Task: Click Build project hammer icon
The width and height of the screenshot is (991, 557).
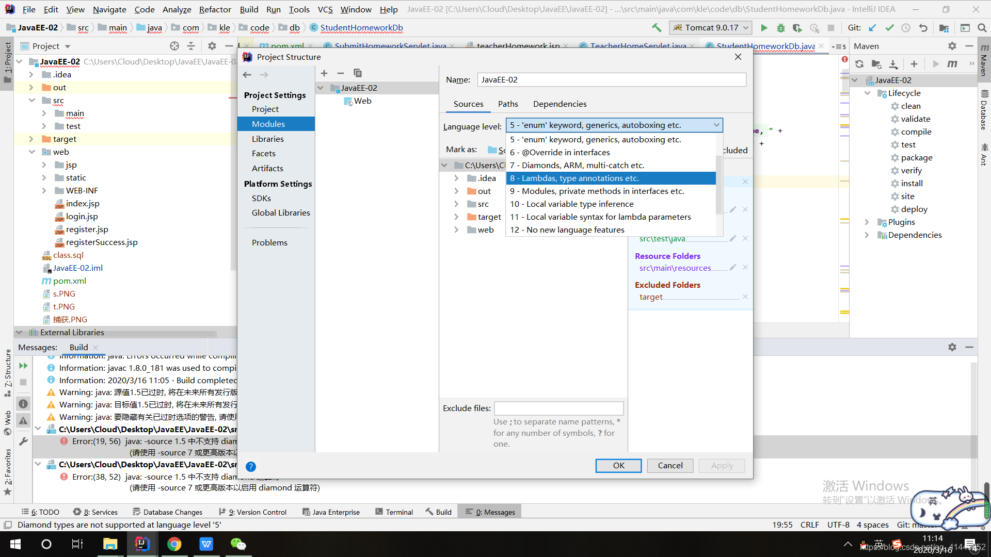Action: (x=657, y=28)
